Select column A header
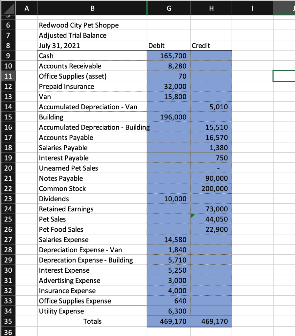Image resolution: width=295 pixels, height=336 pixels. tap(27, 8)
